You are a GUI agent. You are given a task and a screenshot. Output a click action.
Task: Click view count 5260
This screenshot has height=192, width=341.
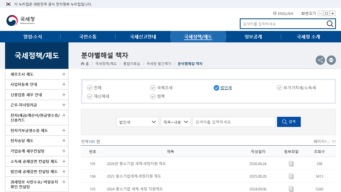click(319, 189)
